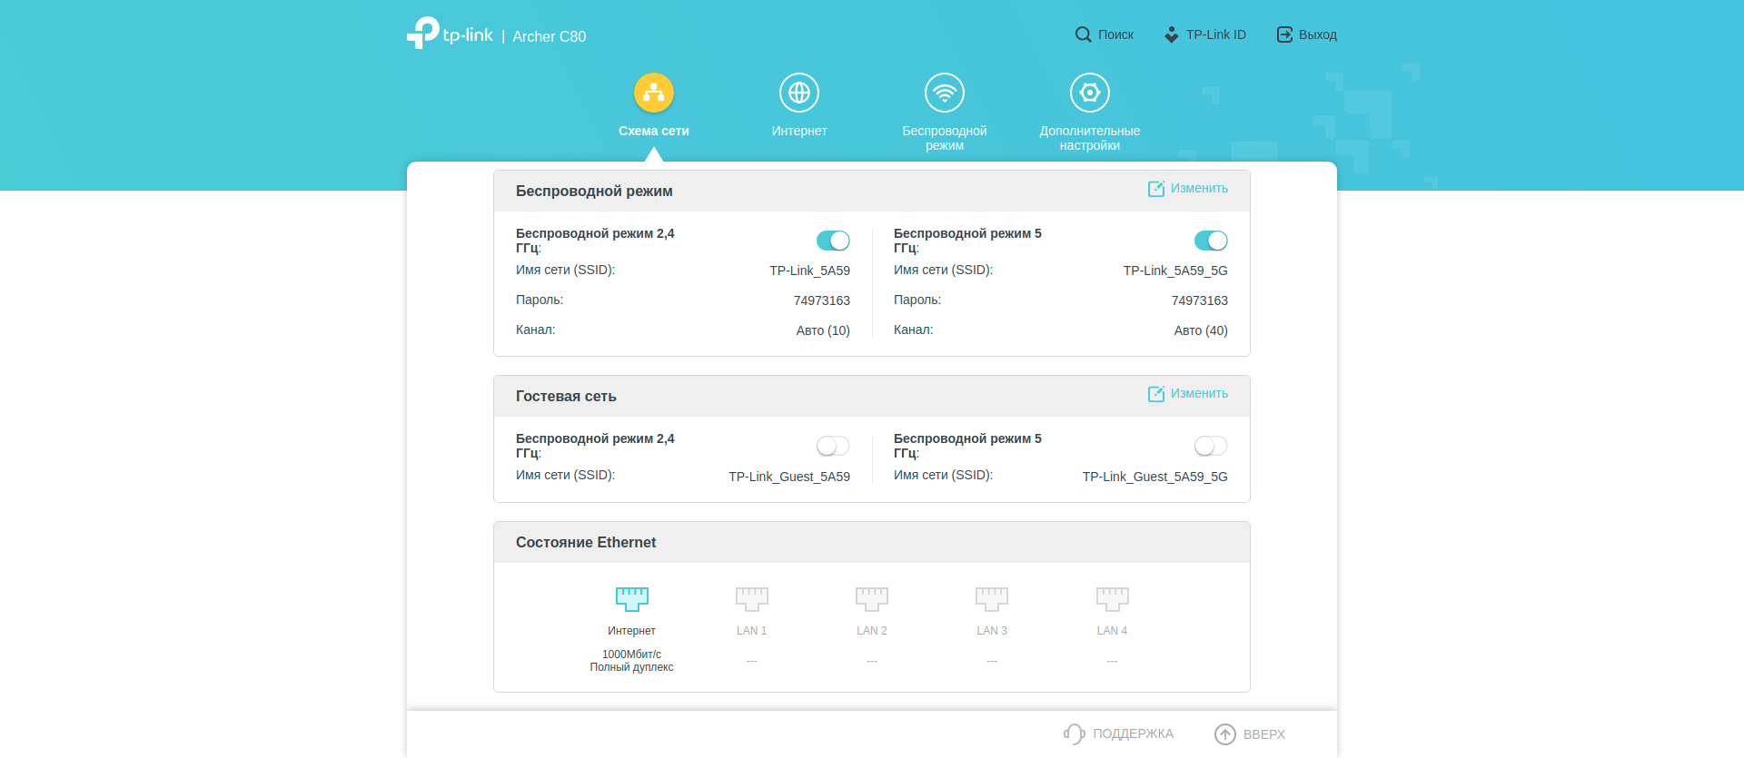
Task: Enable the guest 5 GHz network toggle
Action: point(1210,446)
